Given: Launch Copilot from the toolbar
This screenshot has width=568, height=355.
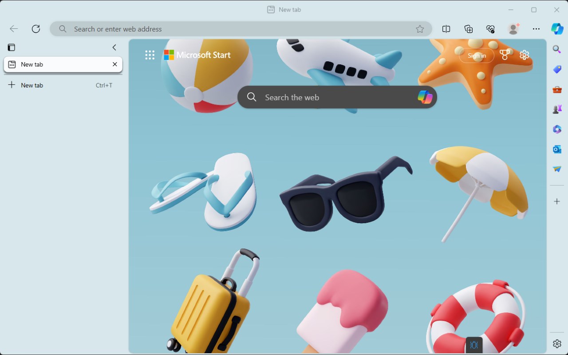Looking at the screenshot, I should tap(557, 29).
